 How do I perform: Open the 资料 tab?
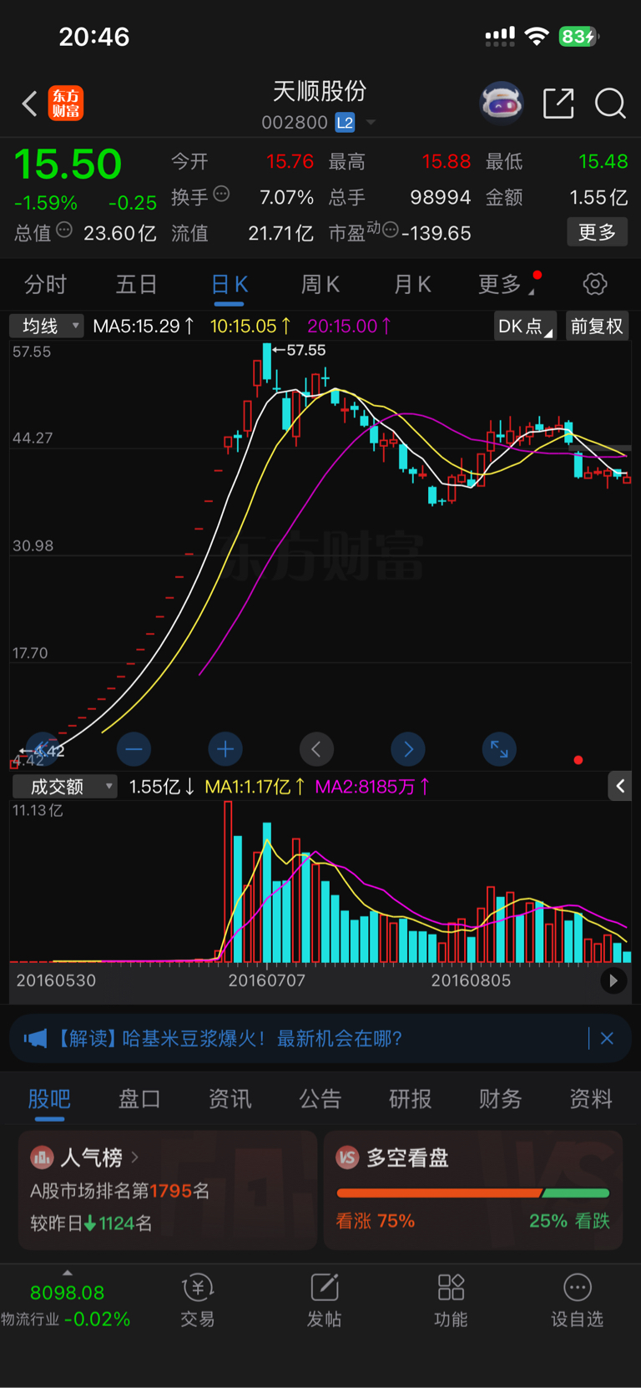click(591, 1099)
